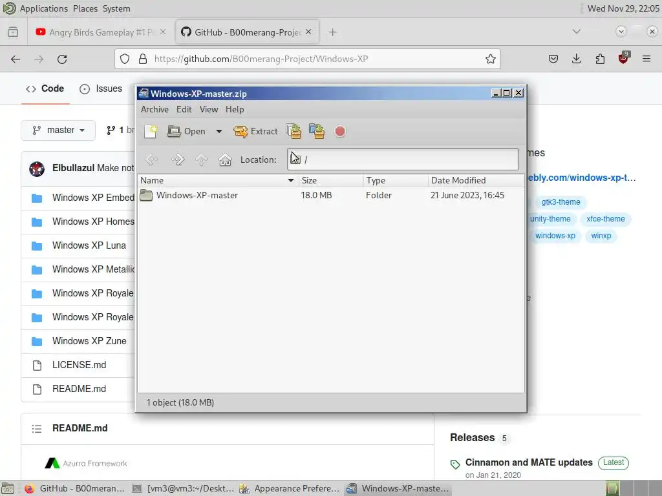The image size is (662, 496).
Task: Click the 21 June 2023, 16:45 date cell
Action: [467, 195]
